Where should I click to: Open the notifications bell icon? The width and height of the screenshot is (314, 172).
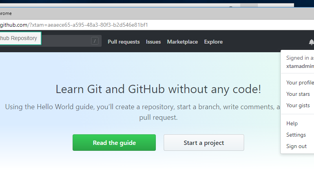tap(311, 42)
